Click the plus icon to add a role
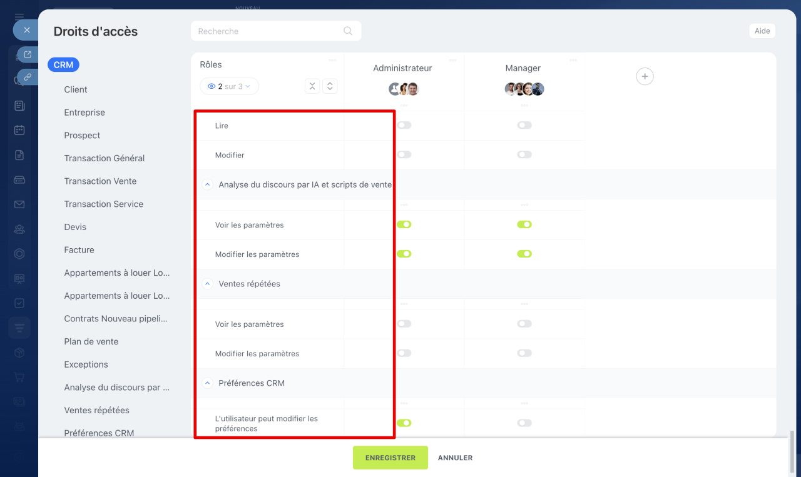Image resolution: width=801 pixels, height=477 pixels. [x=645, y=76]
